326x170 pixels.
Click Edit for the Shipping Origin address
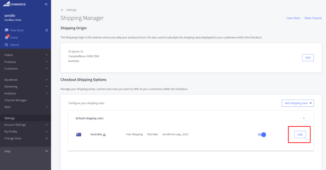(308, 58)
